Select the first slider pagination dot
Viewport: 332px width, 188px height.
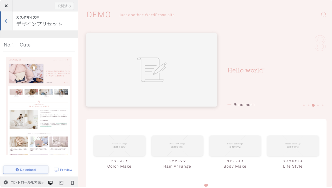(304, 105)
